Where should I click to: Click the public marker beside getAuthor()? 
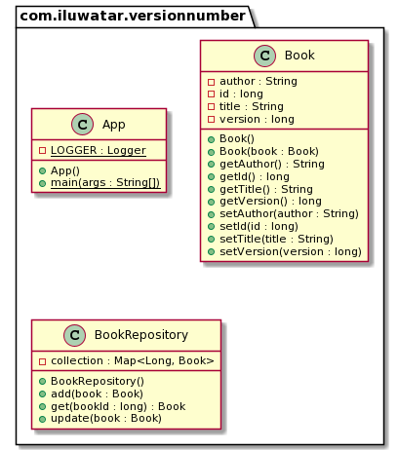211,165
